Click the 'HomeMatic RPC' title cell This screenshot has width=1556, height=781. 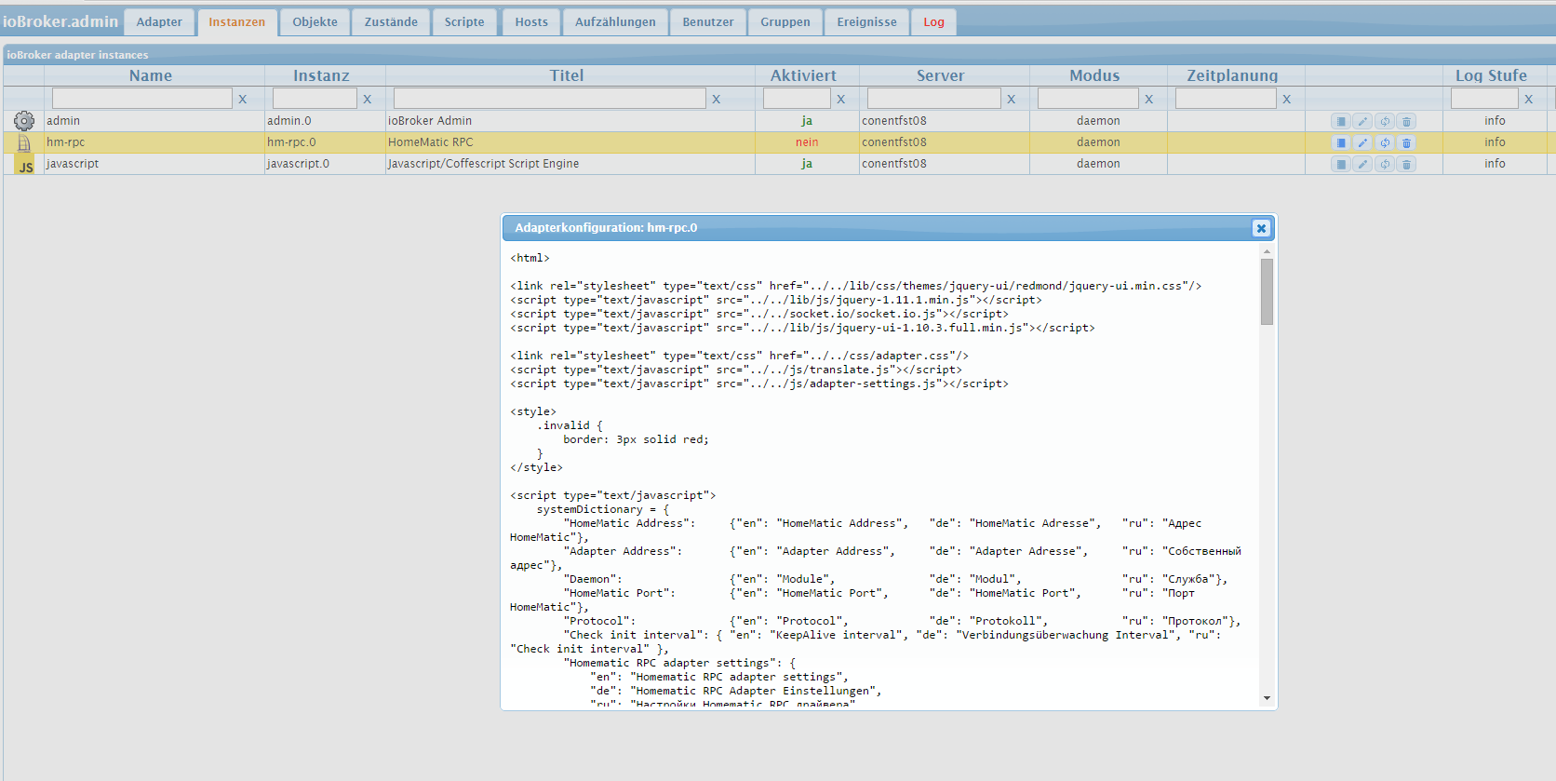pos(431,142)
